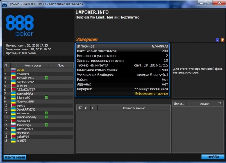226x163 pixels.
Task: Click the blue number 6 icon
Action: (x=217, y=40)
